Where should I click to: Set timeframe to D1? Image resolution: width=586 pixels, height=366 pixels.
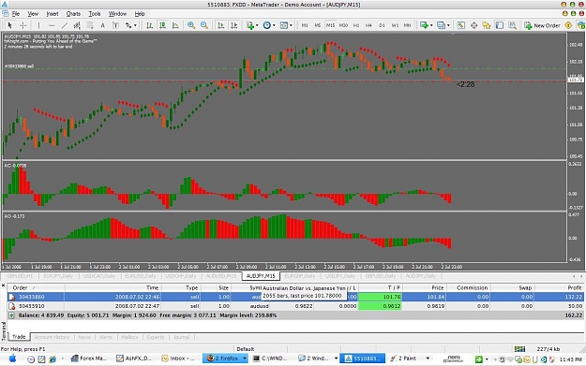tap(382, 25)
